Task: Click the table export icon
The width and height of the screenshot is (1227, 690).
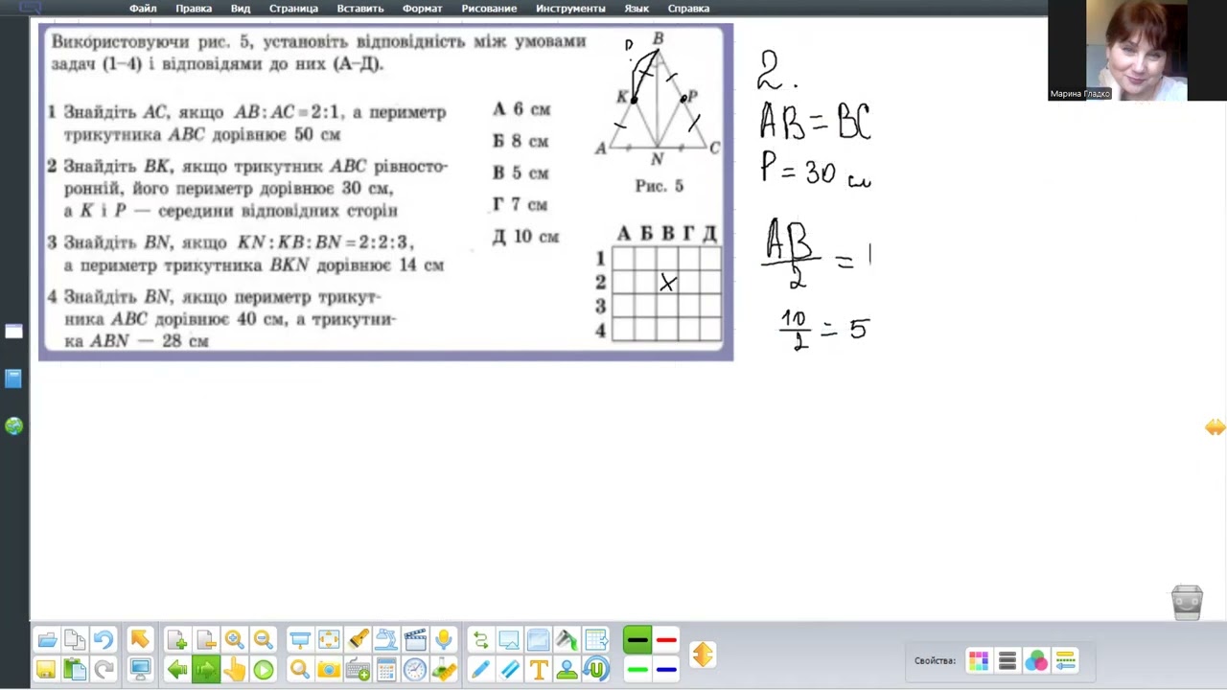Action: 595,639
